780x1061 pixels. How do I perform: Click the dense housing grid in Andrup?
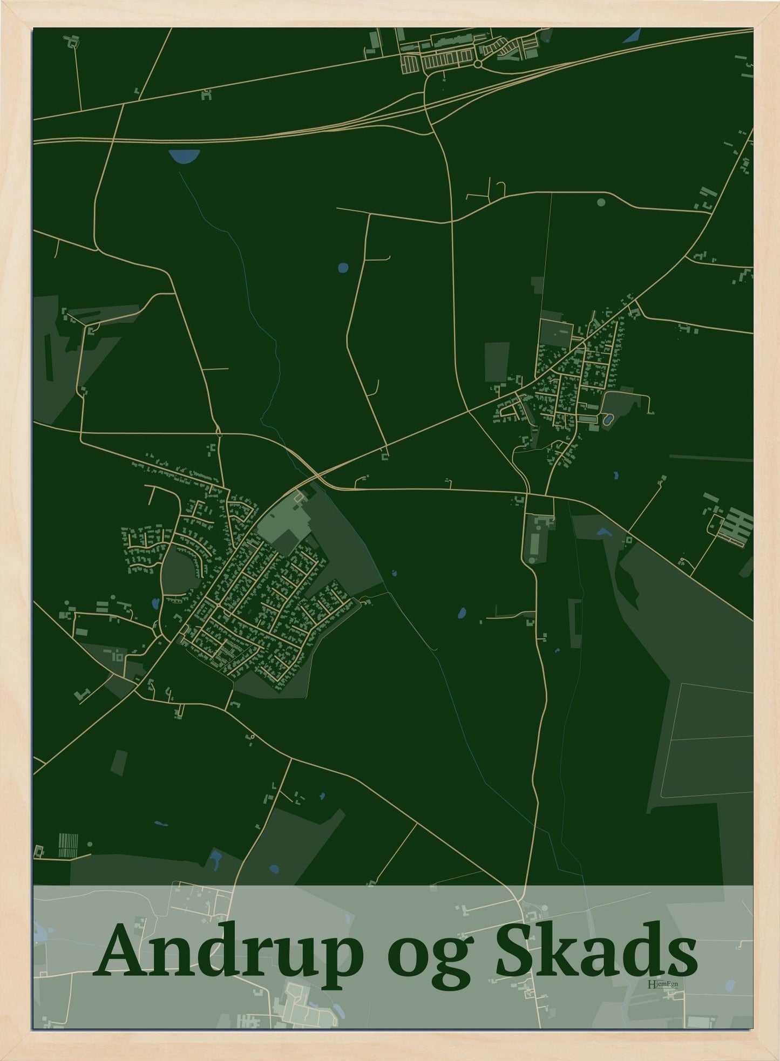click(259, 610)
